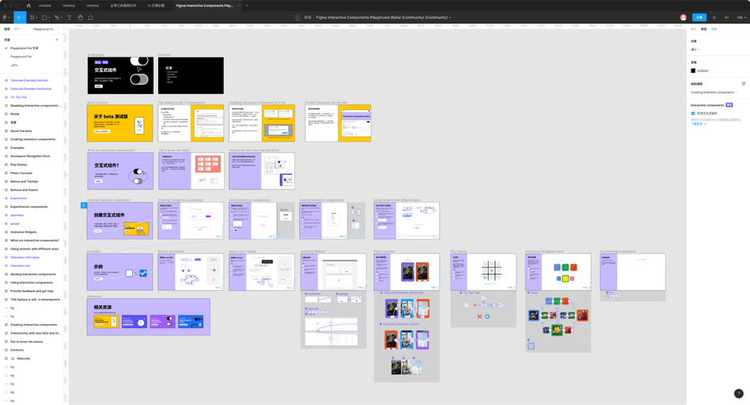
Task: Switch to the Assets tab in left panel
Action: point(17,29)
